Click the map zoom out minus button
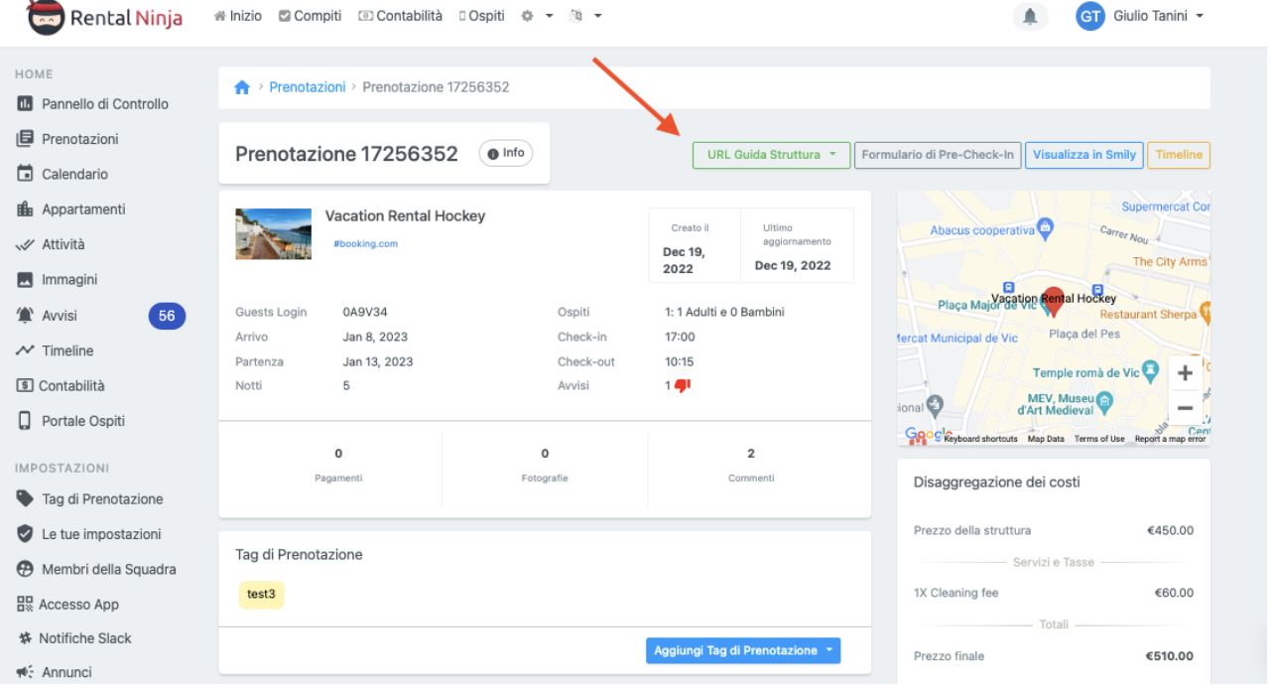Viewport: 1272px width, 689px height. 1185,408
